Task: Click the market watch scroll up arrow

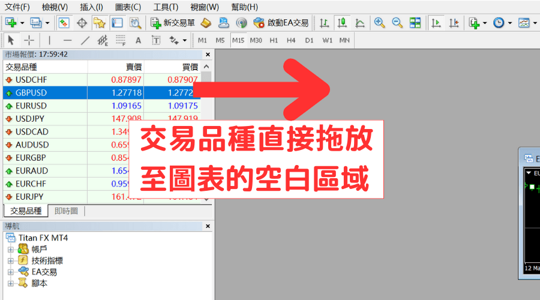Action: pyautogui.click(x=206, y=67)
